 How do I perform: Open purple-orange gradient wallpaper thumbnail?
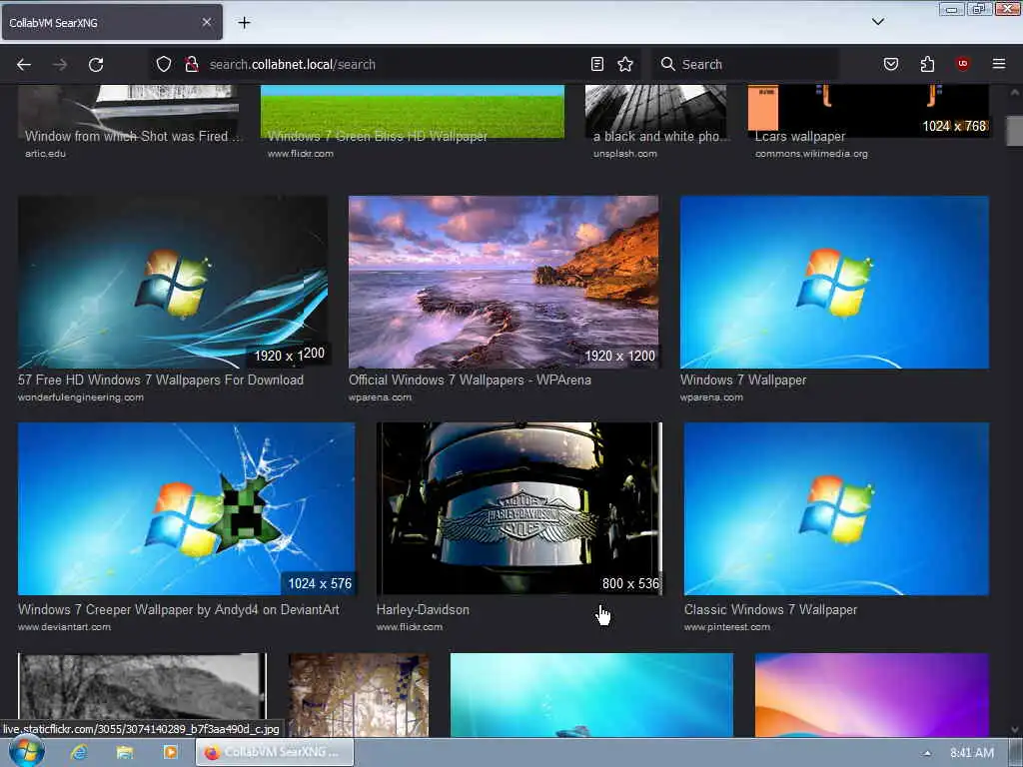tap(871, 695)
